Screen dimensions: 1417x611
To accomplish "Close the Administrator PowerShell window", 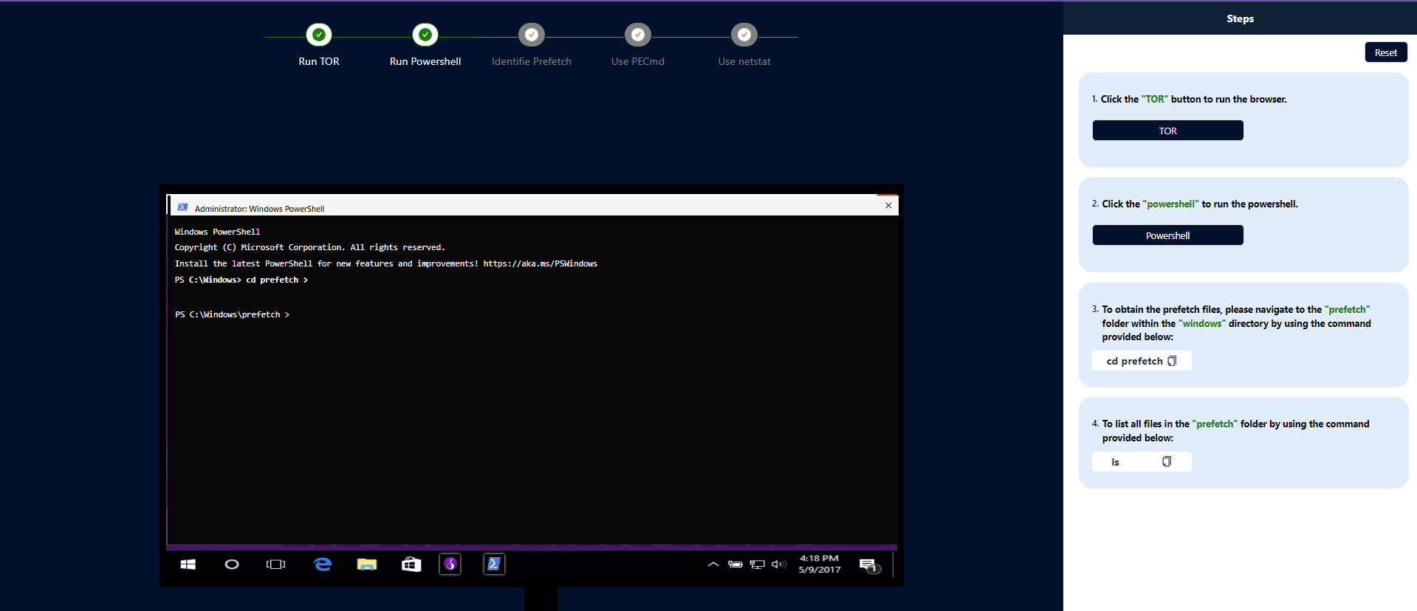I will pos(888,206).
